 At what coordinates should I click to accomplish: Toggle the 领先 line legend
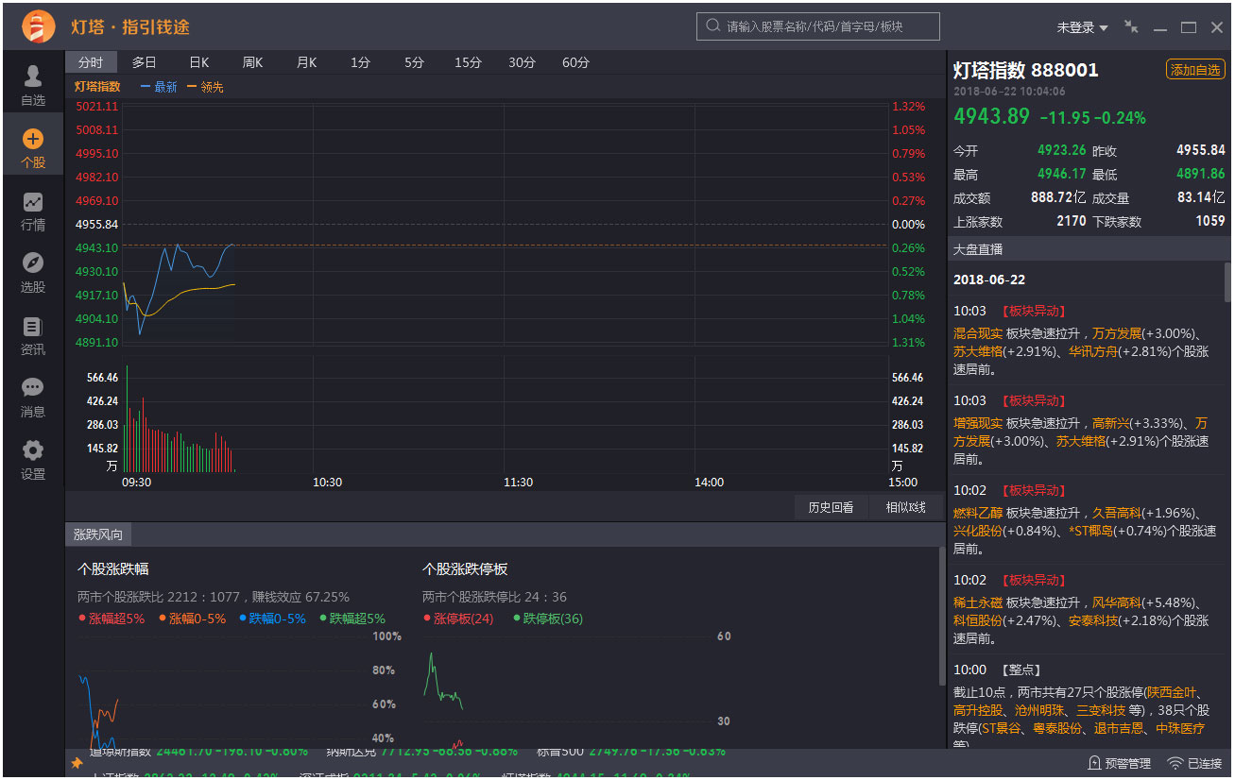(205, 87)
